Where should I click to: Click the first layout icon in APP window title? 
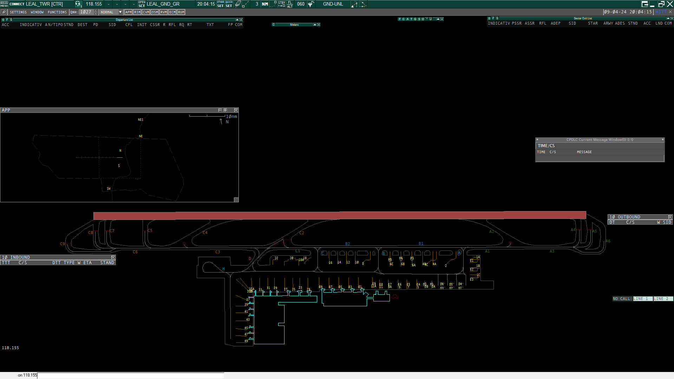pyautogui.click(x=220, y=110)
